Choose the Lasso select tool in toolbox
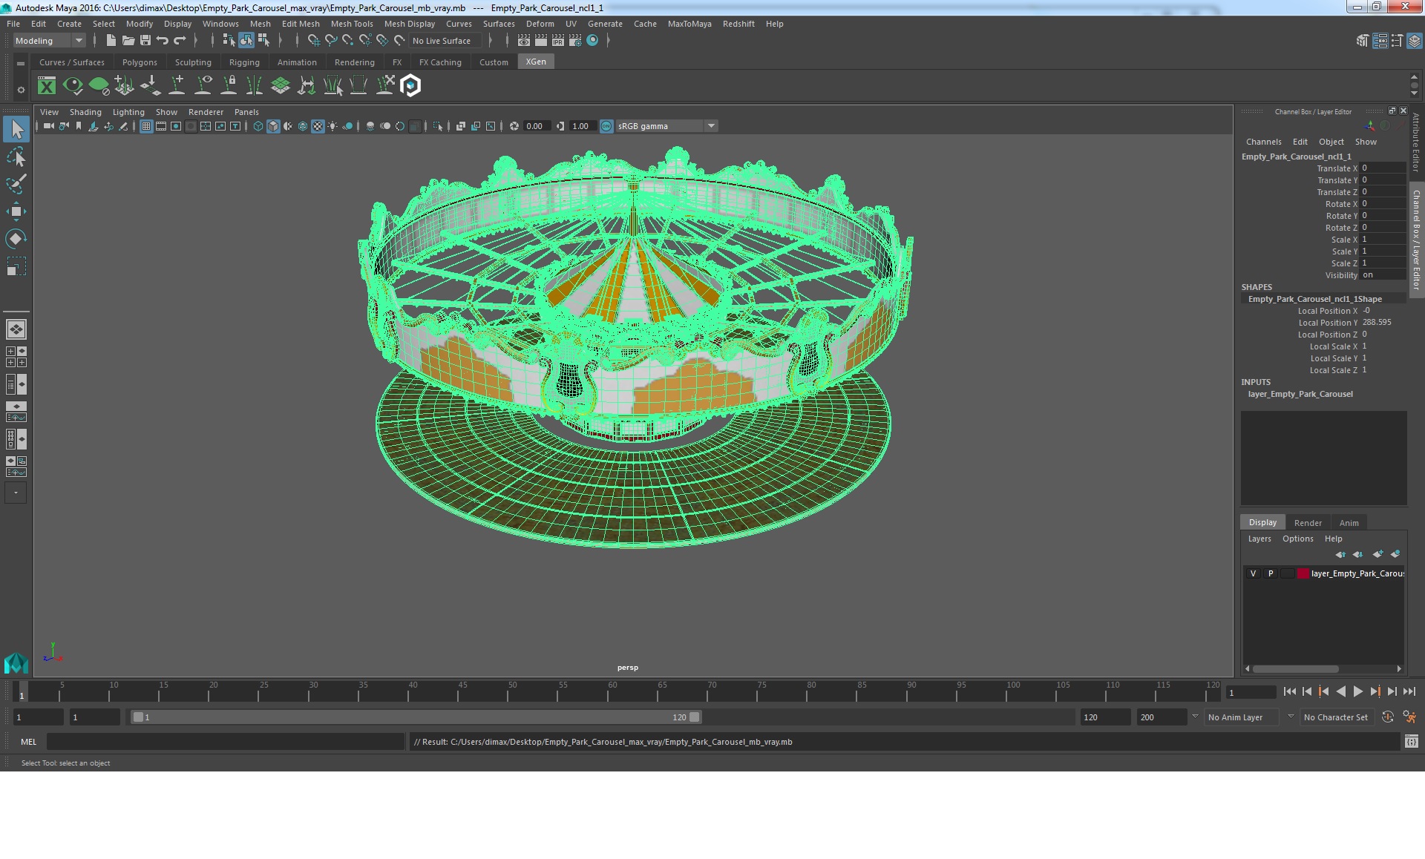The image size is (1425, 859). (x=16, y=157)
